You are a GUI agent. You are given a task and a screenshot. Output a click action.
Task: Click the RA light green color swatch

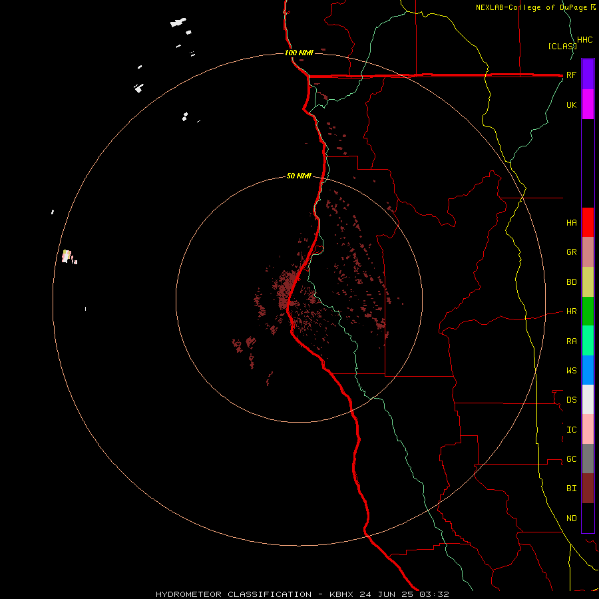[x=588, y=341]
